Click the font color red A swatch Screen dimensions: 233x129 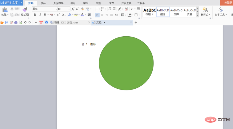point(82,15)
